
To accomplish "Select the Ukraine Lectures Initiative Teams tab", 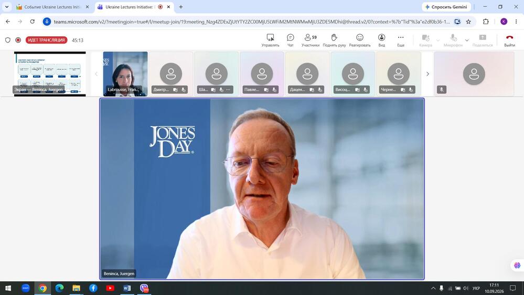I will point(134,7).
